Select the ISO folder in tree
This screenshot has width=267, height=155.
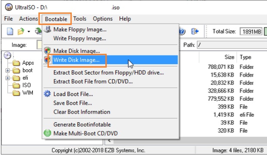pos(22,85)
